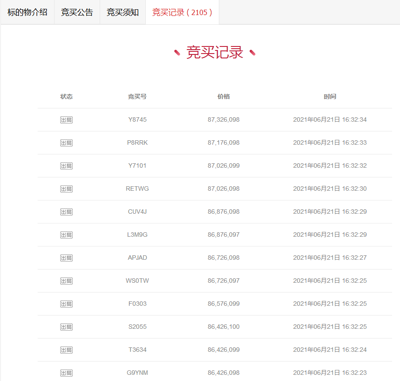400x381 pixels.
Task: Click the 出局 status beside G9YNM
Action: point(66,373)
